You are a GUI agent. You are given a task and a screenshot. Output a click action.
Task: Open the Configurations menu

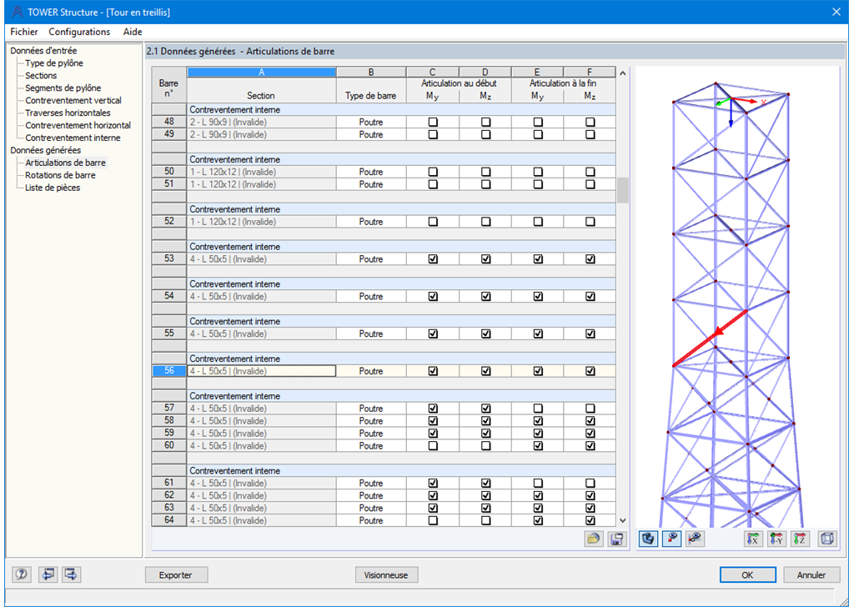(x=79, y=32)
